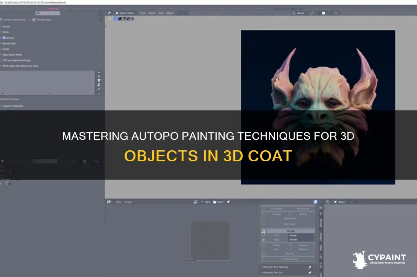Click the circular icon left of Object dropdown

click(x=328, y=202)
